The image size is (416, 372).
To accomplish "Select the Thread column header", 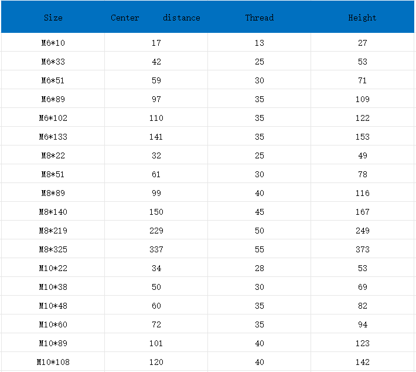I will point(259,18).
